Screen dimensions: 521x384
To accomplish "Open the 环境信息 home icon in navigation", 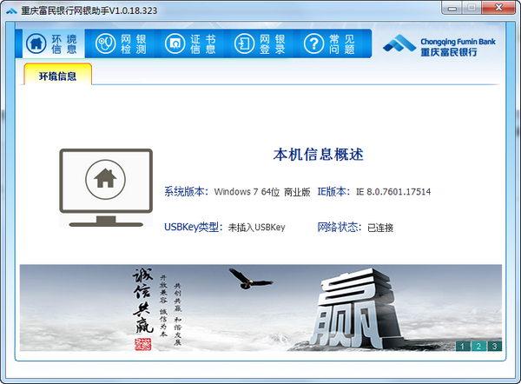I will pos(36,43).
